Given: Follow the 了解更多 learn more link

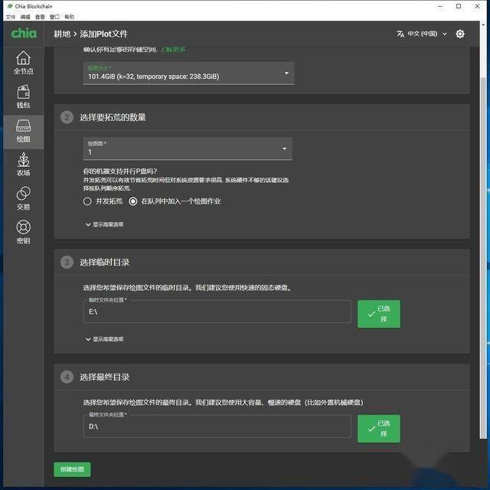Looking at the screenshot, I should click(173, 49).
